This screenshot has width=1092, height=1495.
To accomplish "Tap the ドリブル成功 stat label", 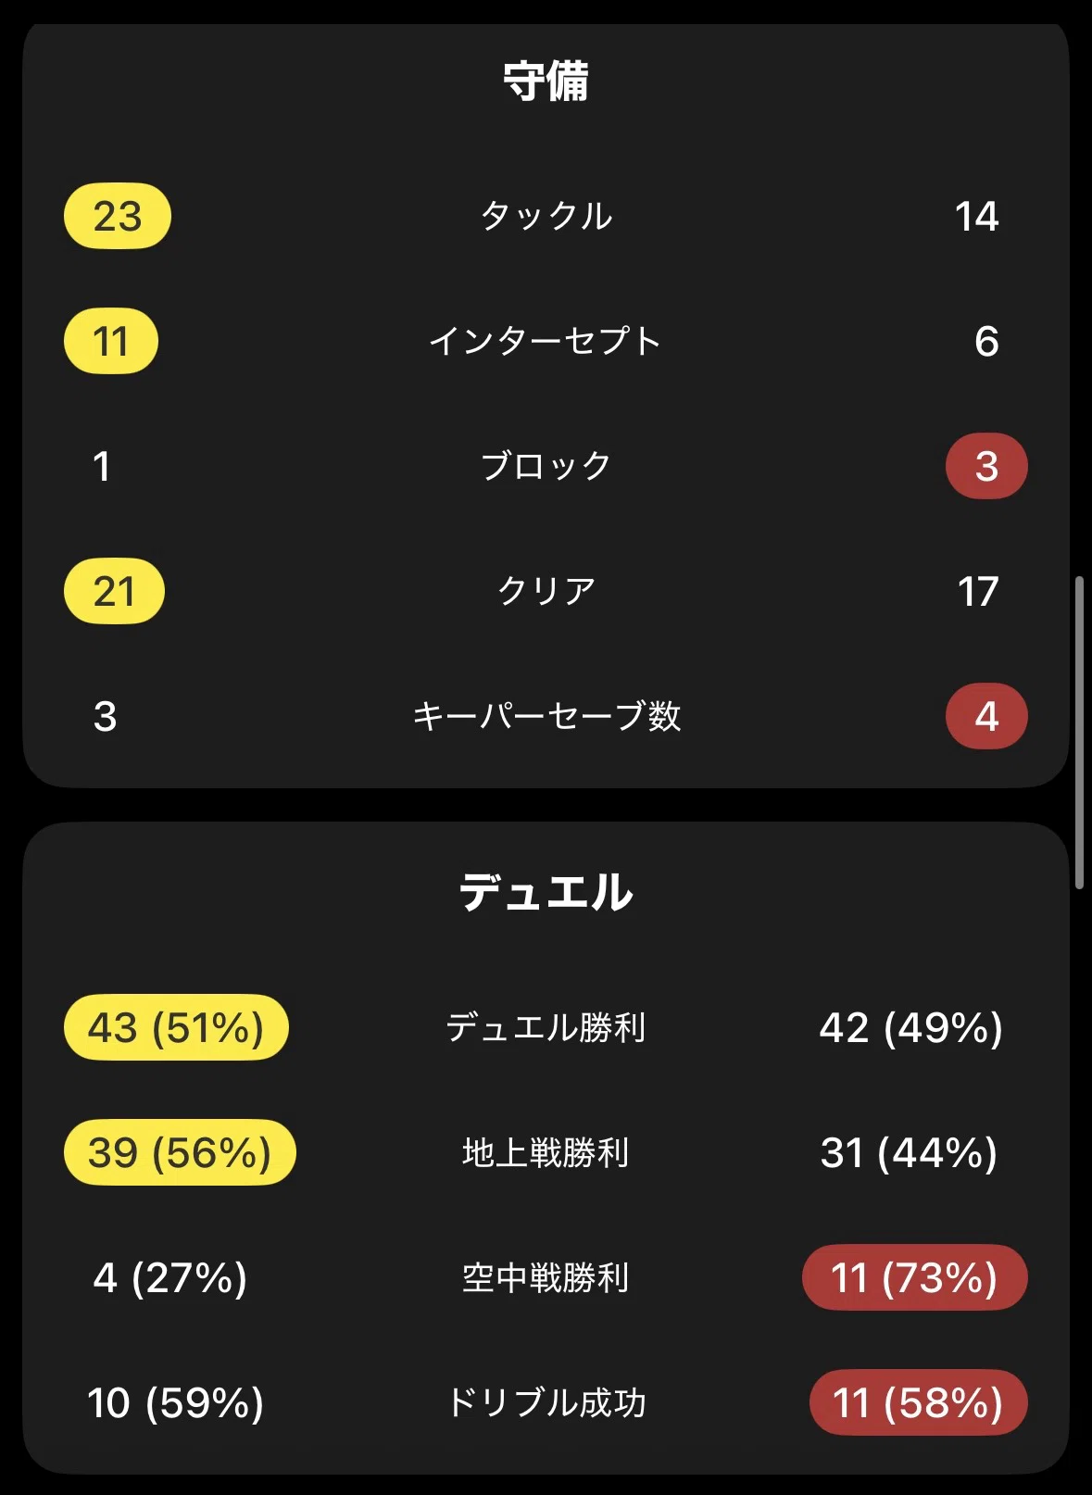I will point(546,1402).
